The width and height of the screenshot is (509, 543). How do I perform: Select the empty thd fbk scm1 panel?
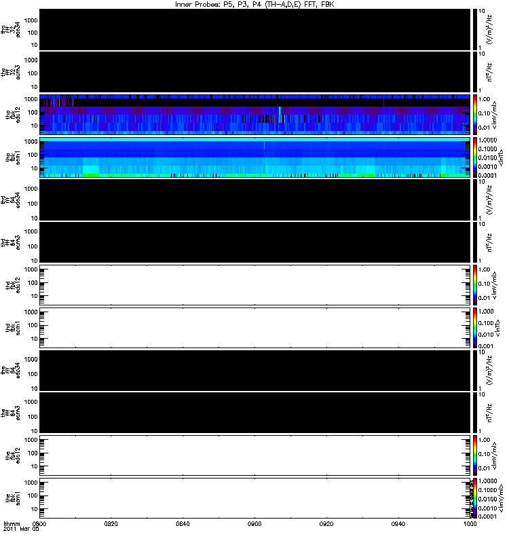(x=255, y=328)
